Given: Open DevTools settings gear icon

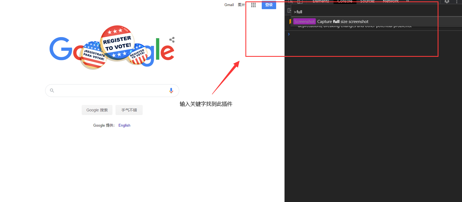Looking at the screenshot, I should click(x=447, y=1).
